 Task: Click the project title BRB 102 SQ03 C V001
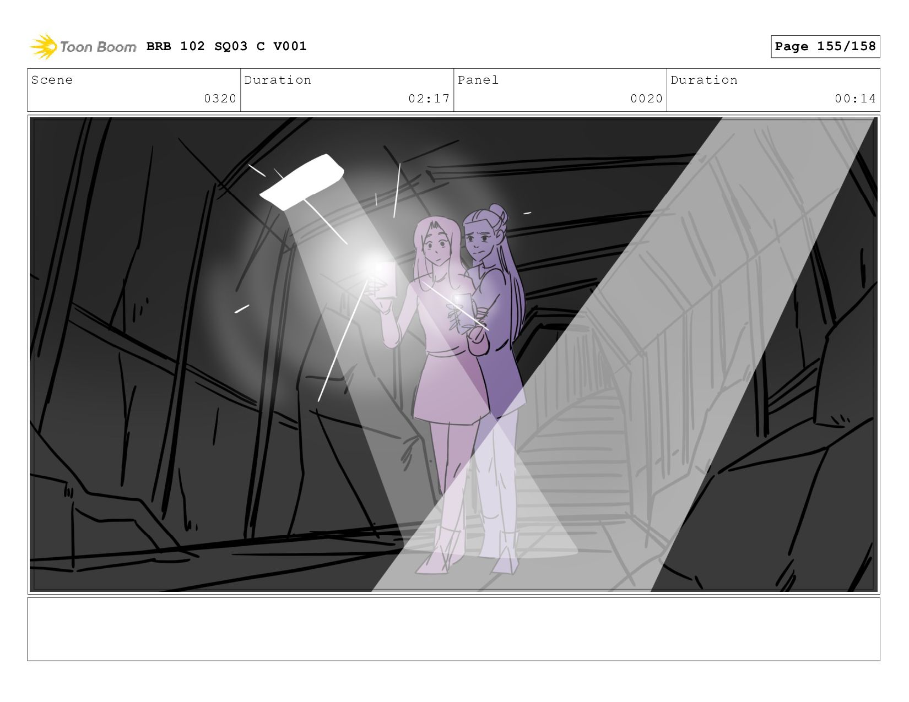tap(226, 46)
